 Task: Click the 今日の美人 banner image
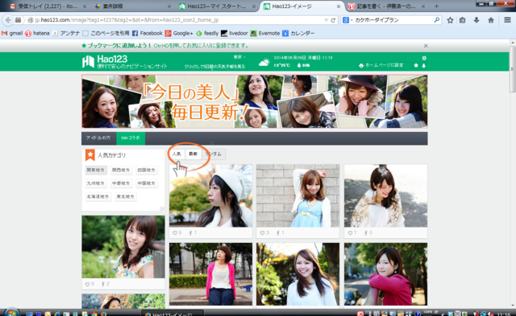tap(255, 101)
